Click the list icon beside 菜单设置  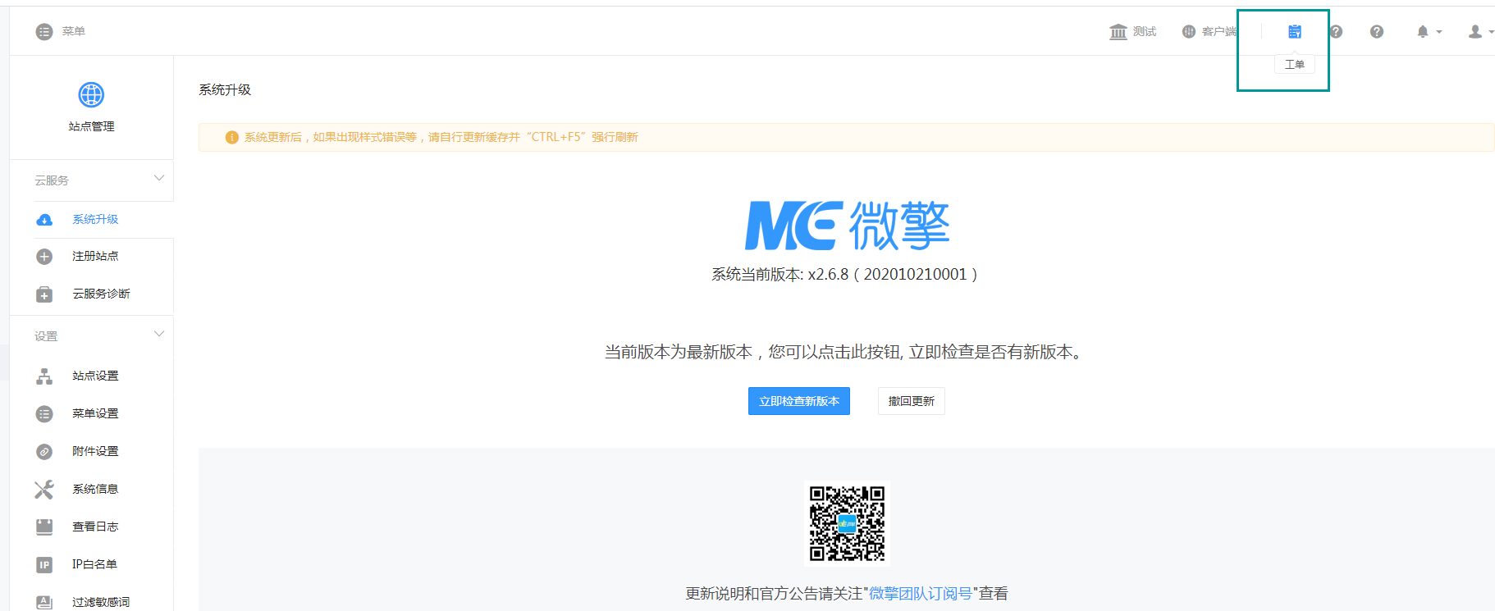44,414
